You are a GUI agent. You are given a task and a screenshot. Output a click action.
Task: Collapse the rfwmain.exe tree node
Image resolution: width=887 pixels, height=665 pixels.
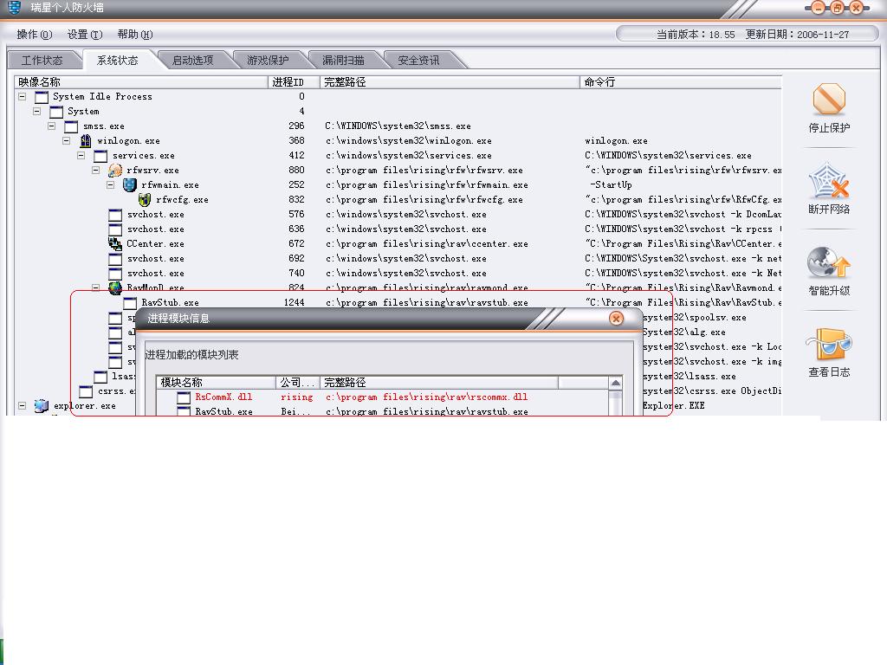pos(110,184)
